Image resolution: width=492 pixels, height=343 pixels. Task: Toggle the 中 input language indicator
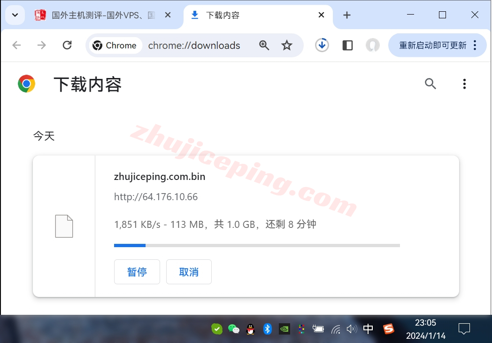[x=368, y=328]
